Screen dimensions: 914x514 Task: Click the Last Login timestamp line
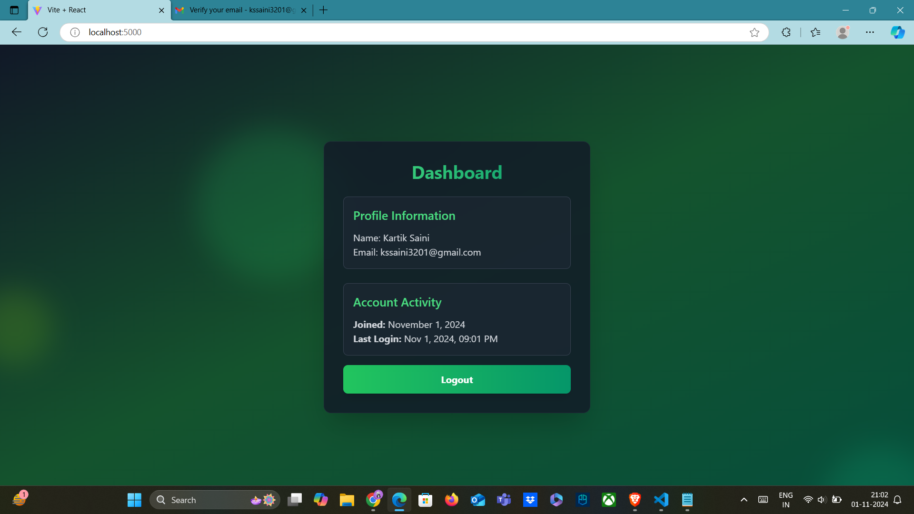coord(425,339)
